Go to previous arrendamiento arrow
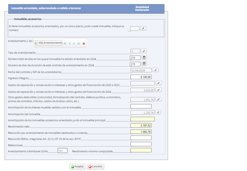Image resolution: width=247 pixels, height=171 pixels. pos(69,44)
